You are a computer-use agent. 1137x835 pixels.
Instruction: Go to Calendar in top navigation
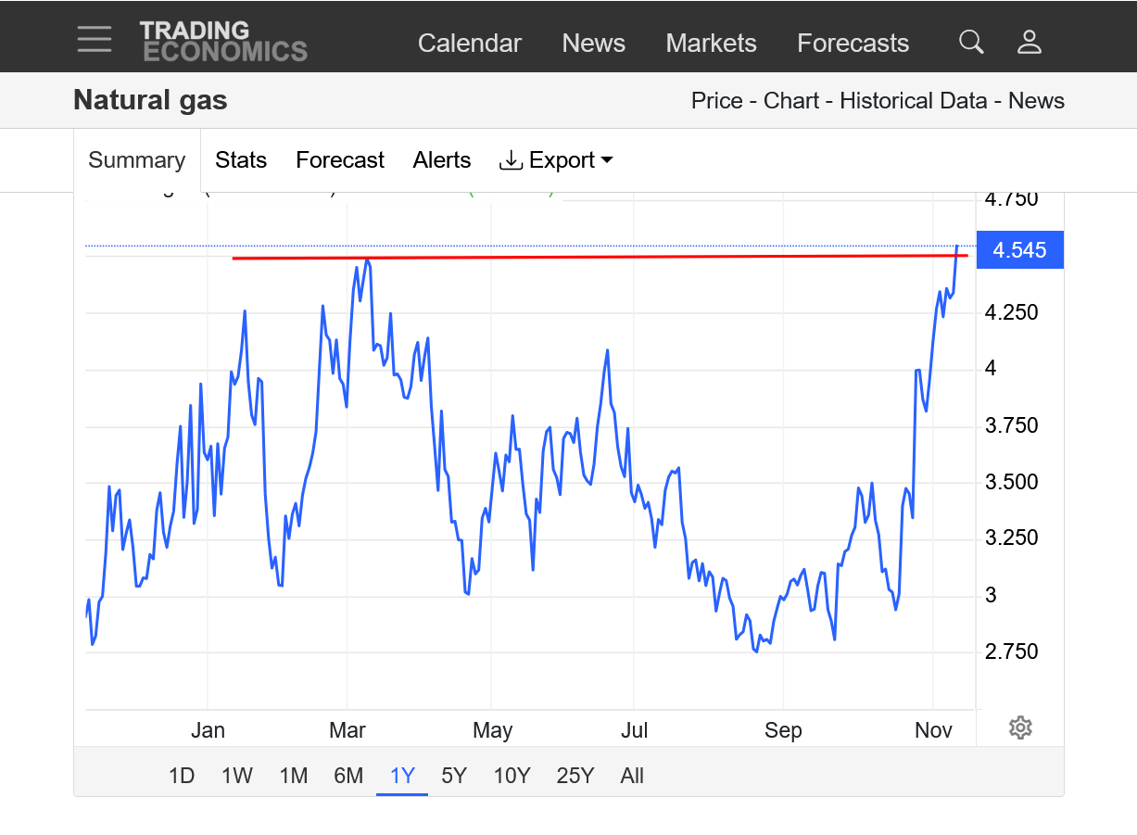point(469,44)
